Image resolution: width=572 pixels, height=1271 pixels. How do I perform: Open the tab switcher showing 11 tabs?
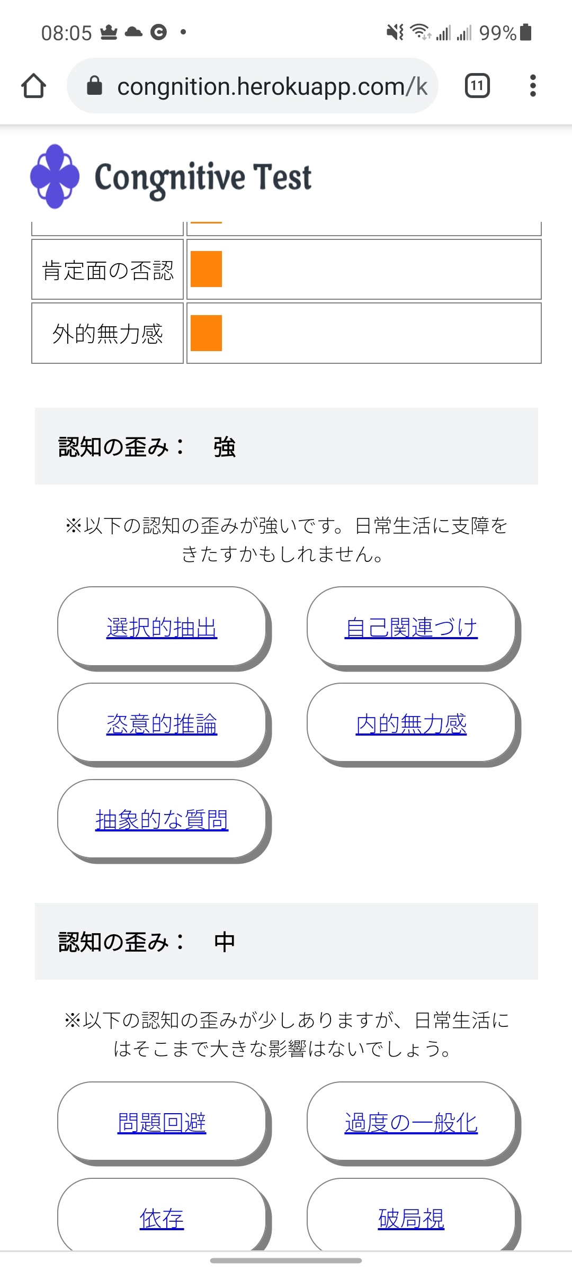tap(477, 86)
